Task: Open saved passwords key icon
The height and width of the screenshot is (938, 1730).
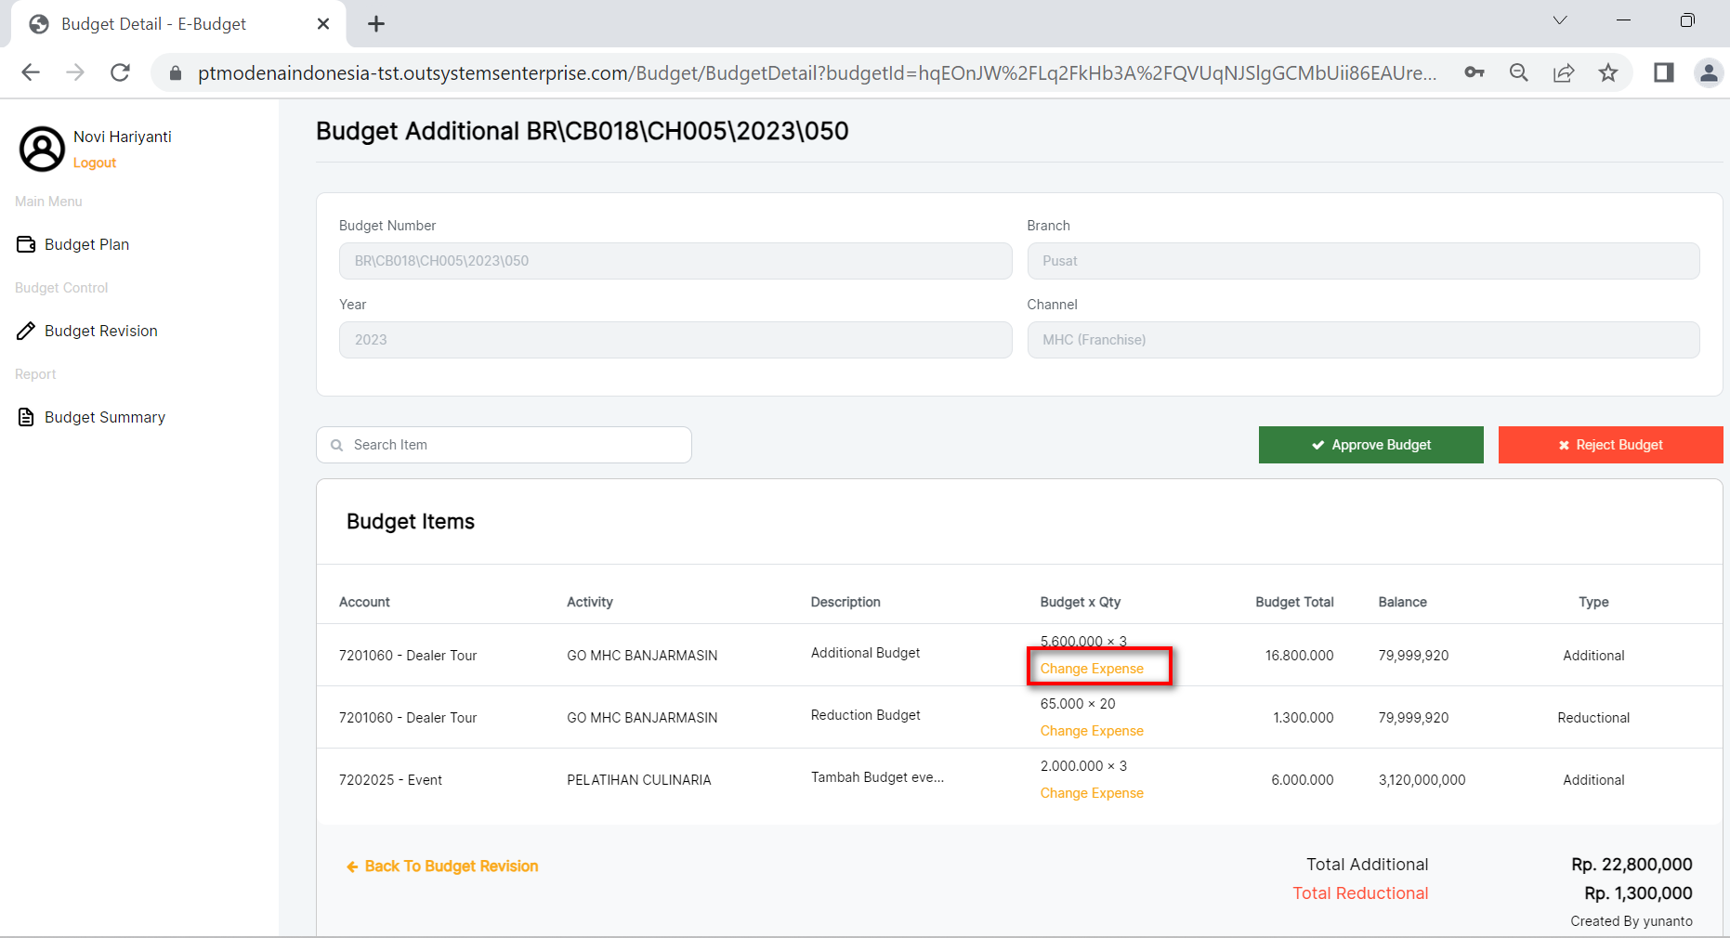Action: pos(1474,72)
